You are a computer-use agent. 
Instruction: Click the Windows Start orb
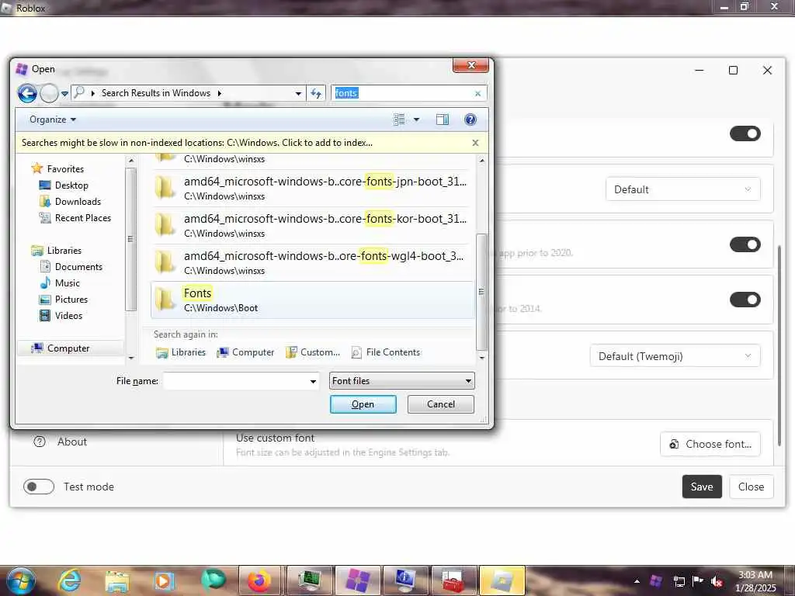point(21,580)
